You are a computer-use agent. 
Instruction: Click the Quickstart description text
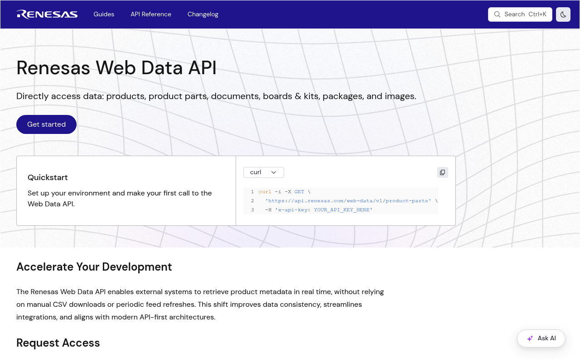pos(120,199)
